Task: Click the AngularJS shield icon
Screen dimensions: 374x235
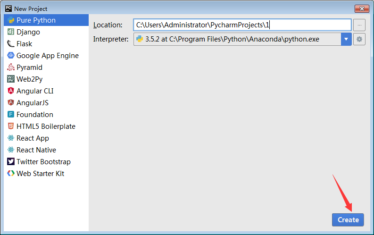Action: 11,102
